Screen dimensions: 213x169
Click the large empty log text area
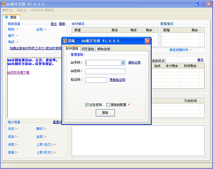click(x=138, y=141)
